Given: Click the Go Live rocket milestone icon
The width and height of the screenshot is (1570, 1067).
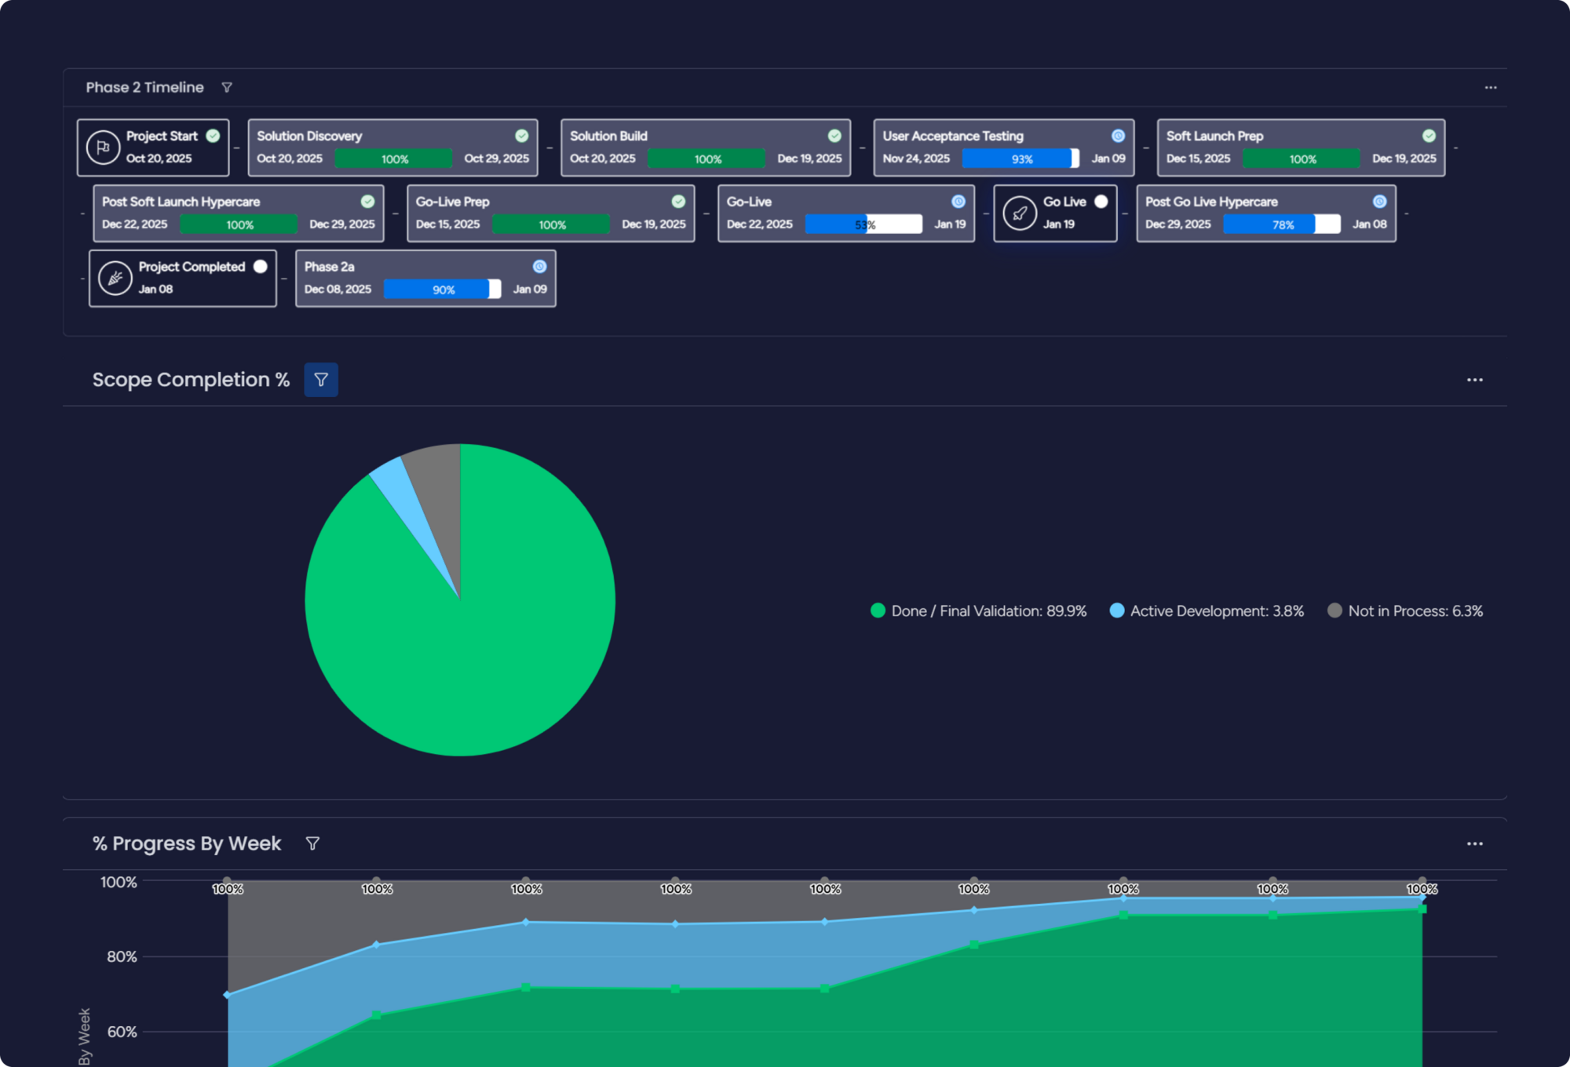Looking at the screenshot, I should coord(1020,213).
